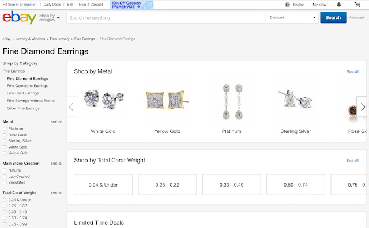The height and width of the screenshot is (228, 369).
Task: Select Fine Pearl Earrings category
Action: click(x=23, y=93)
